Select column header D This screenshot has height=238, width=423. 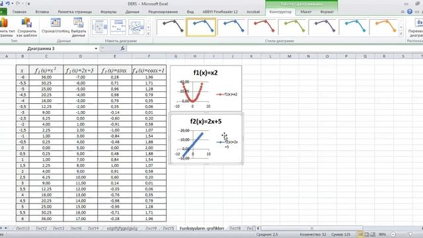pyautogui.click(x=81, y=56)
